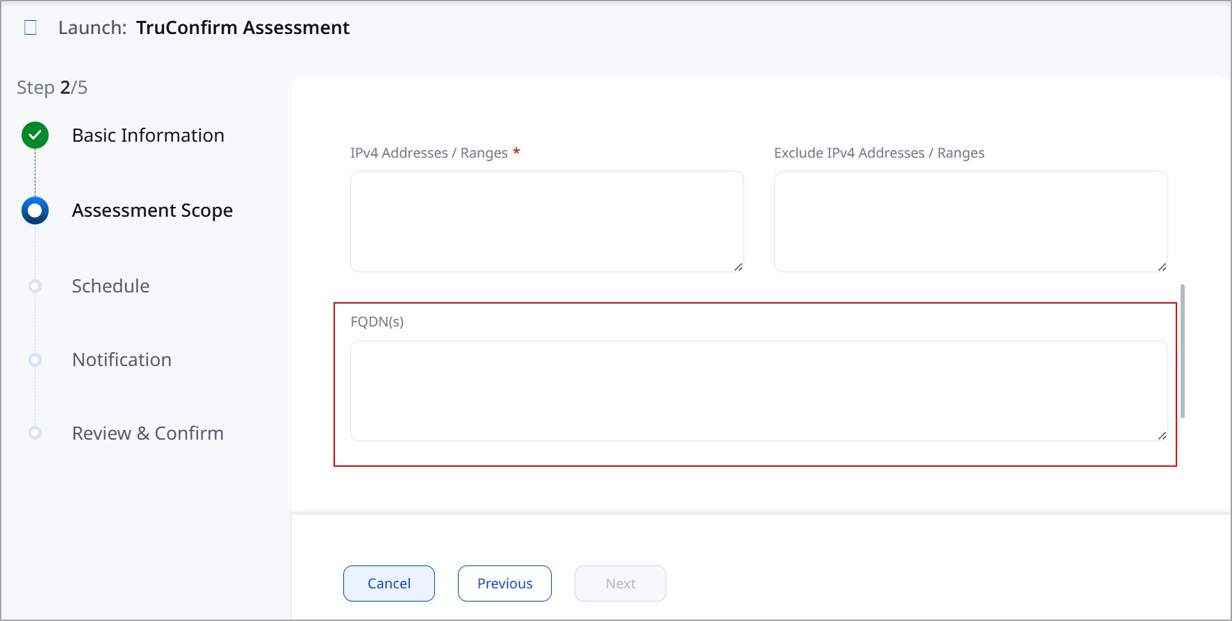Click the resize handle of the IPv4 Addresses box
This screenshot has width=1232, height=621.
point(738,267)
